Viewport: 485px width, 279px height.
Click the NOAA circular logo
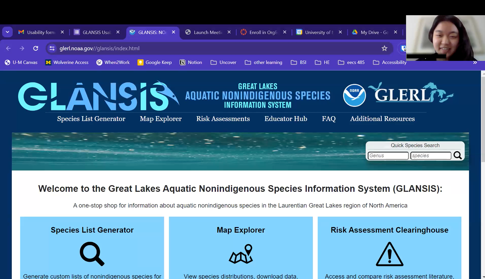click(x=354, y=95)
